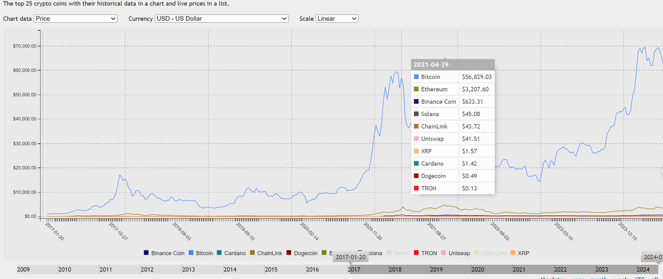Jump to 2014 on the timeline bar
The image size is (663, 279).
pyautogui.click(x=230, y=269)
